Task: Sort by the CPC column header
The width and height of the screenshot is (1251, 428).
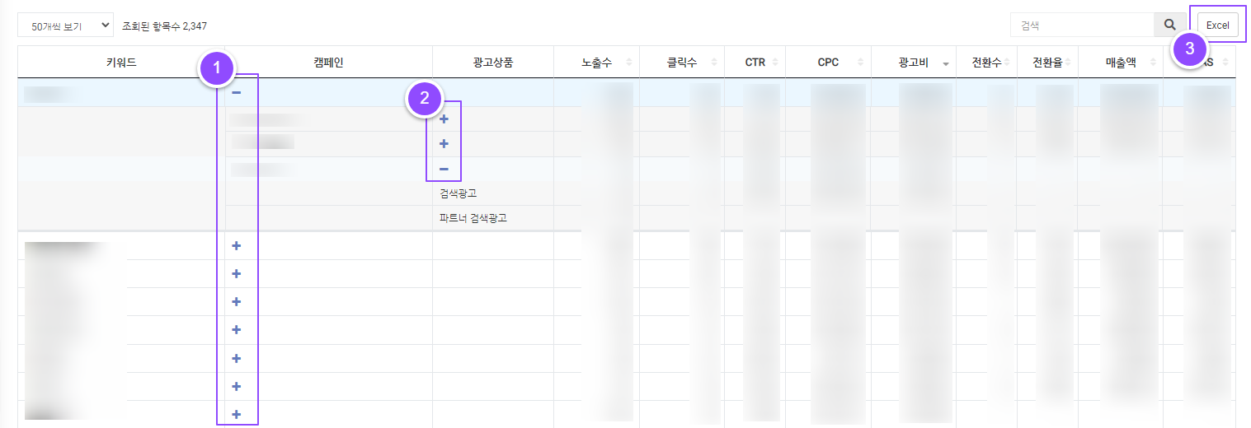Action: click(828, 63)
